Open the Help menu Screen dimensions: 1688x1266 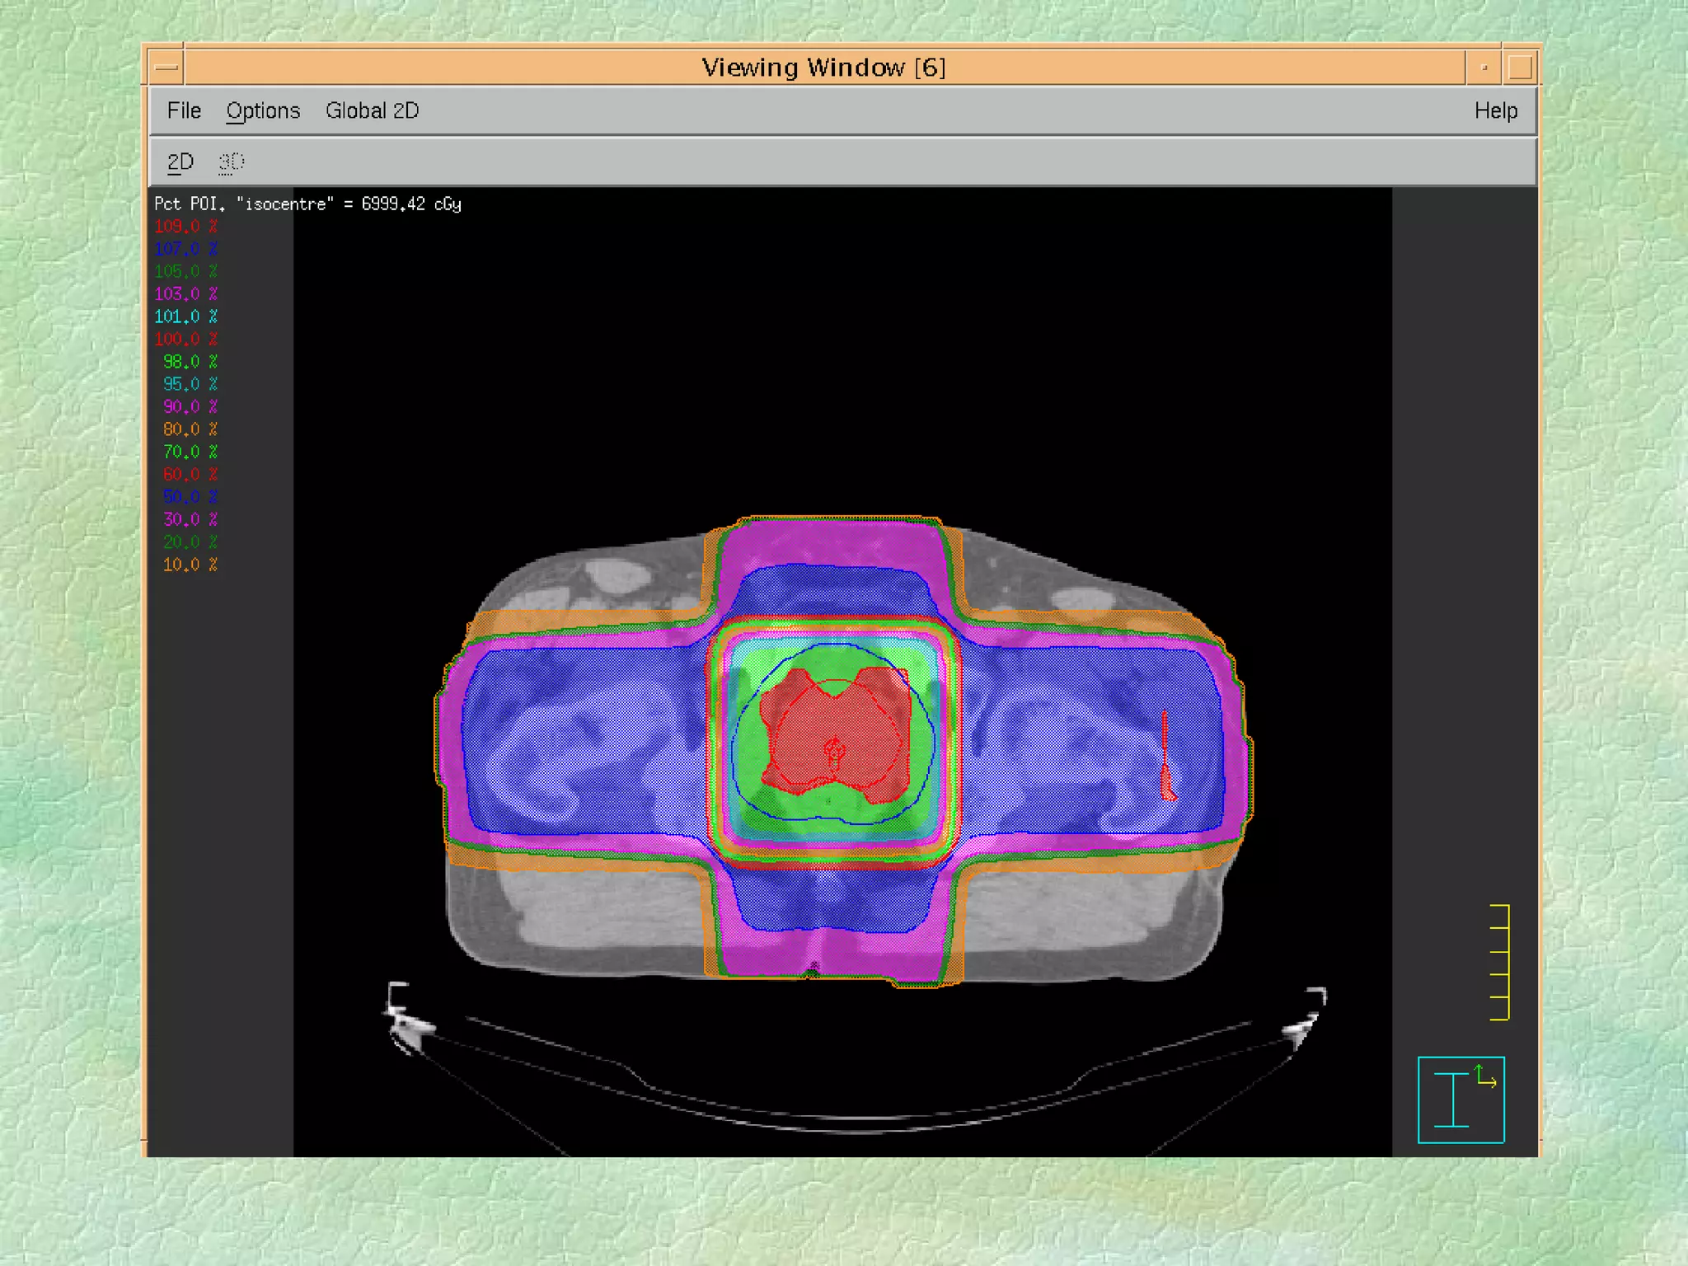tap(1495, 110)
